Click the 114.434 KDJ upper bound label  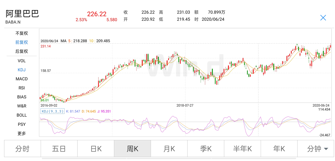click(324, 109)
